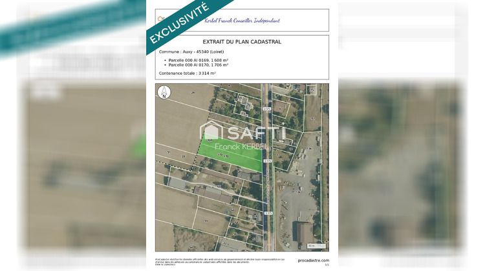This screenshot has height=271, width=485.
Task: Click the ProCadastre disclaimer footer text
Action: pyautogui.click(x=220, y=261)
